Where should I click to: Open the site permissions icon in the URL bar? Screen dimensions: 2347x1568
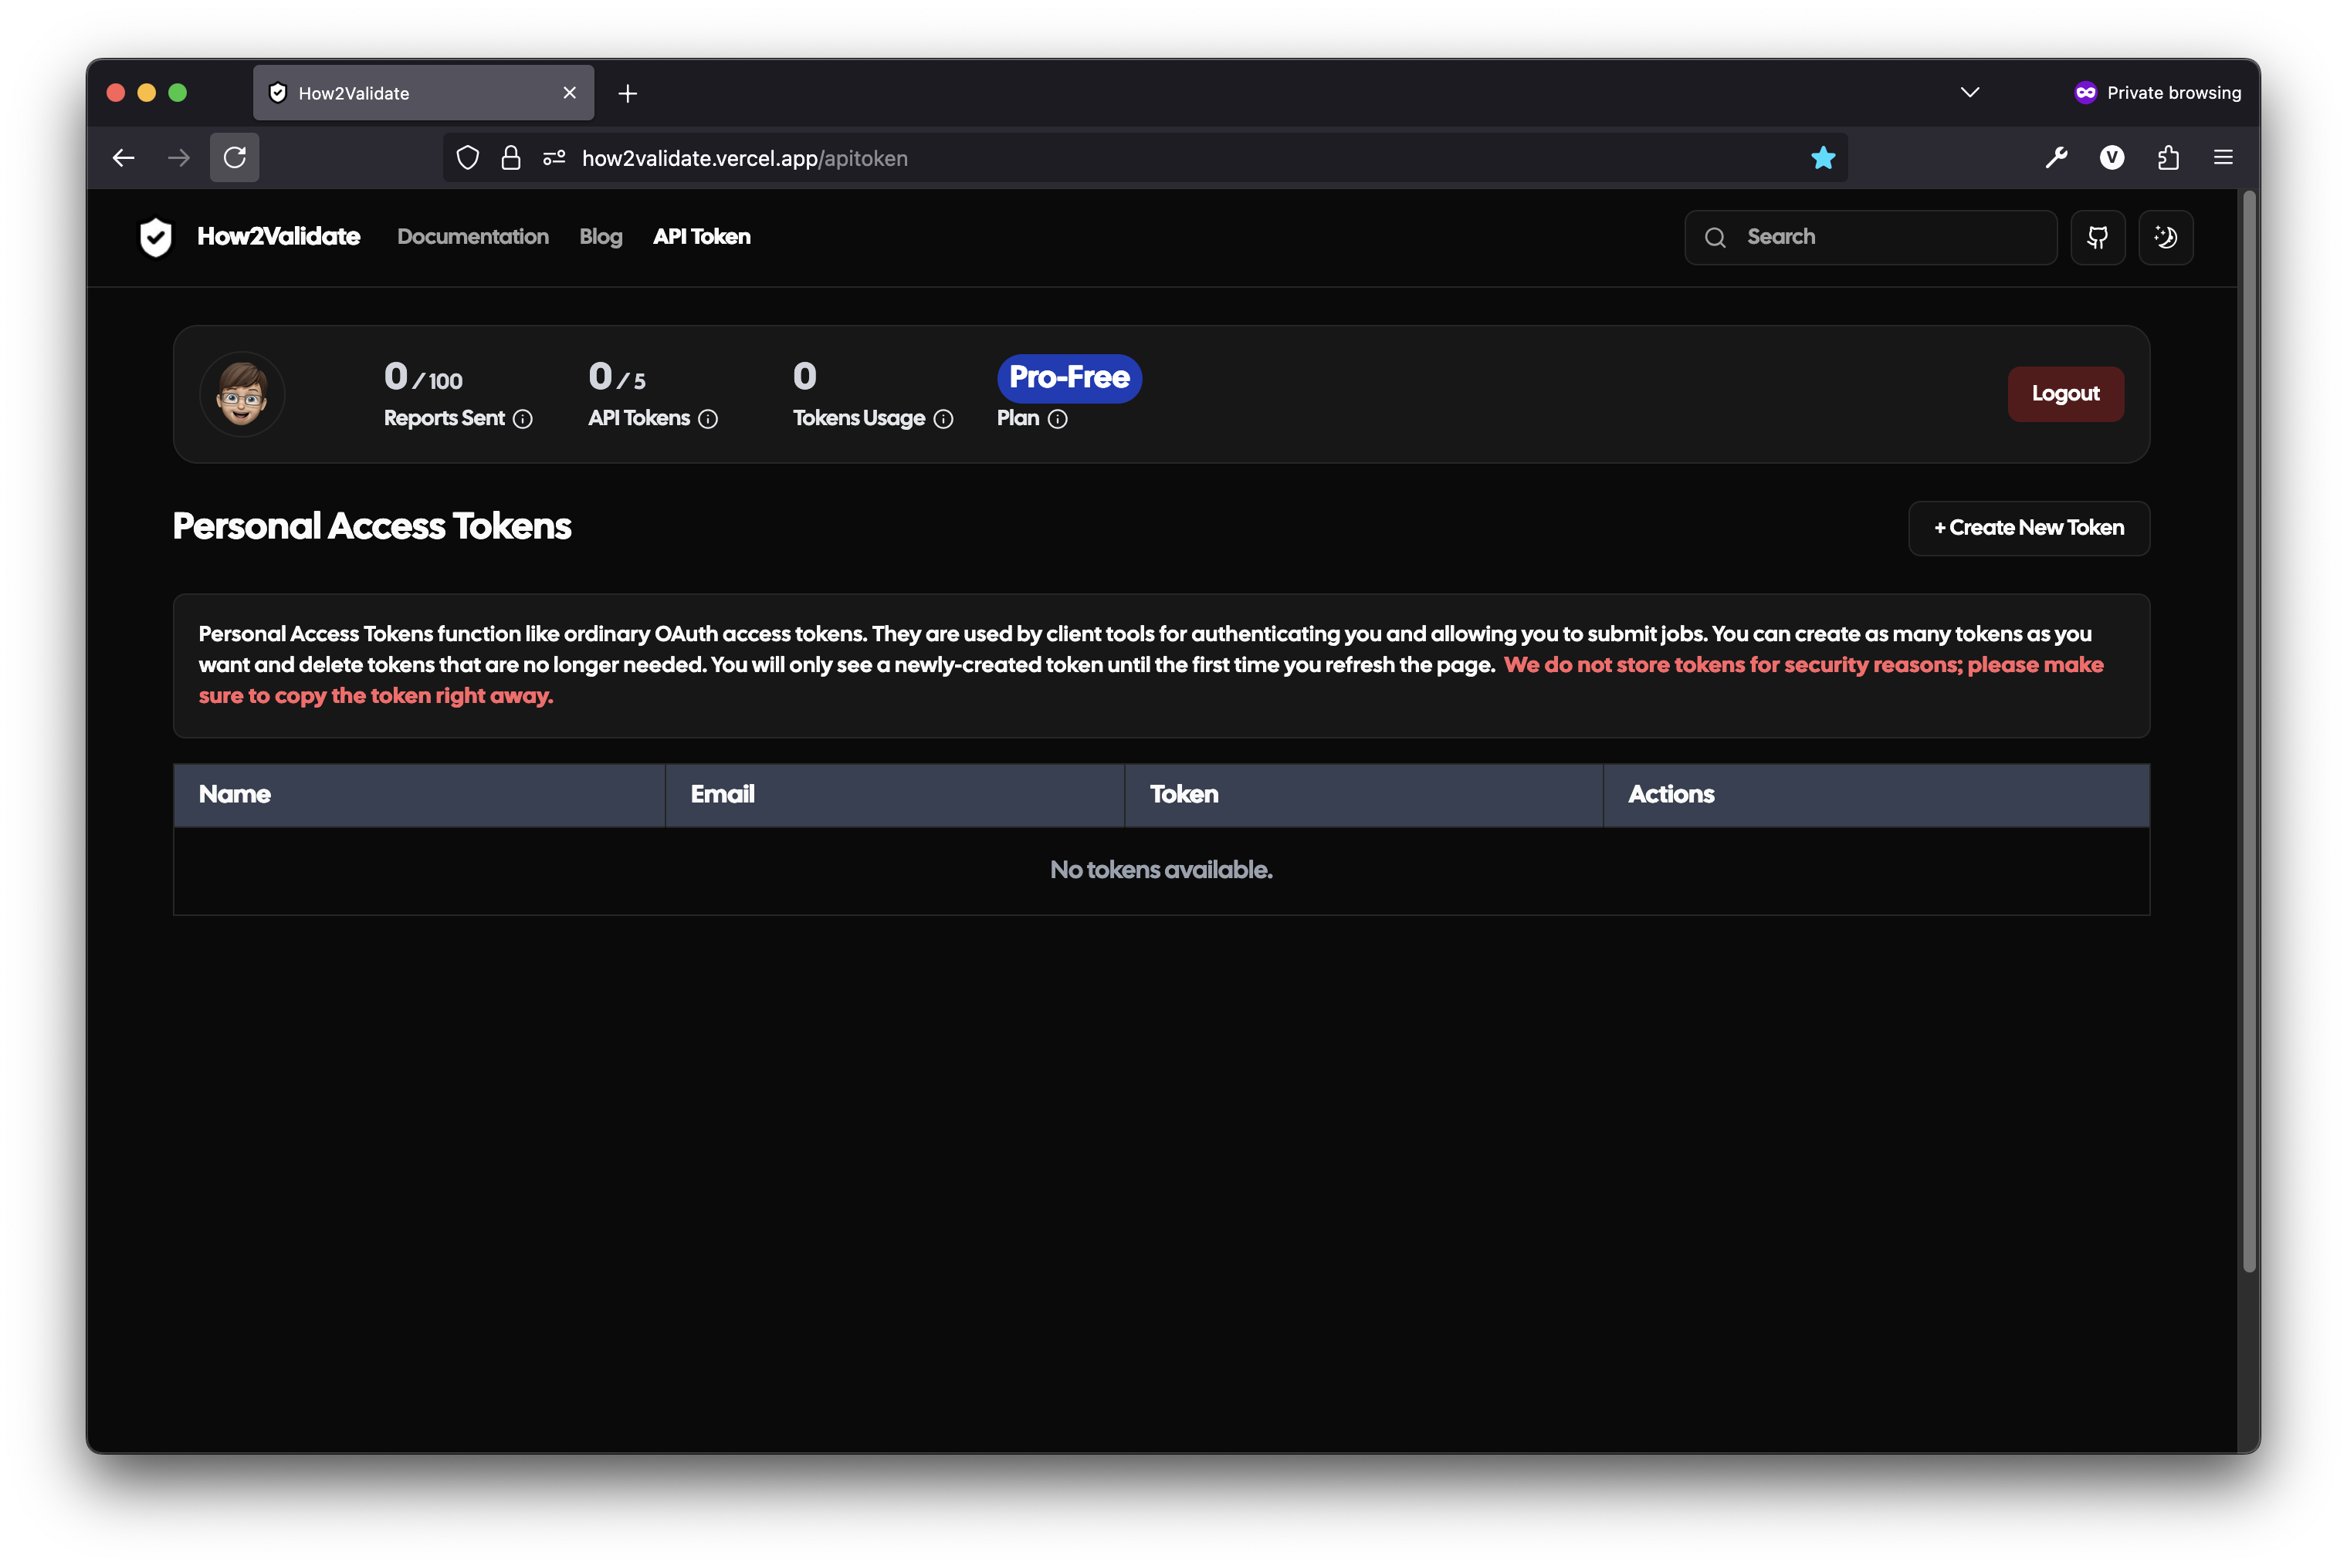click(x=554, y=158)
